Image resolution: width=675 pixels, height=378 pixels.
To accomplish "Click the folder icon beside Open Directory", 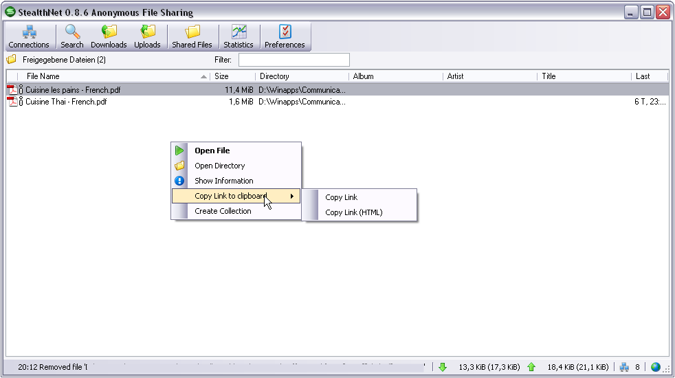I will [179, 166].
